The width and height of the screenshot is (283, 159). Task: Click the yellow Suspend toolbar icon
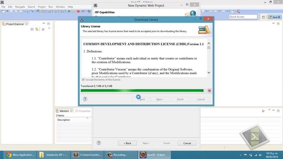pyautogui.click(x=73, y=11)
